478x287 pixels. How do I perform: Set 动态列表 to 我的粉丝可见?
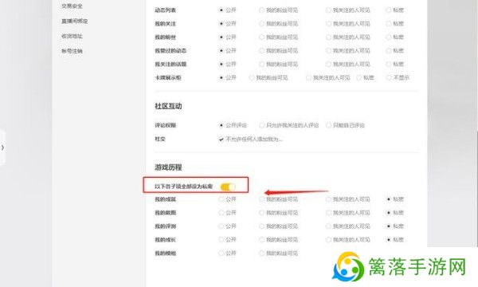pos(261,10)
